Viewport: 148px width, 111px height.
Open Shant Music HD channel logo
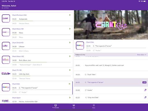coord(6,60)
